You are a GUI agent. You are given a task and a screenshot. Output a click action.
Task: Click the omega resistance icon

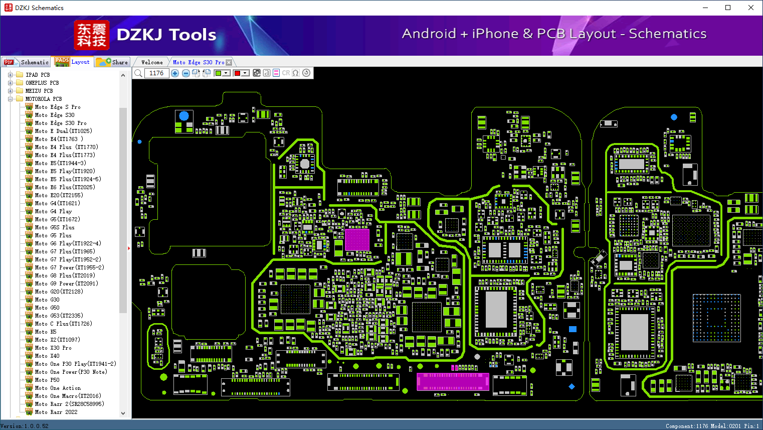click(x=296, y=73)
